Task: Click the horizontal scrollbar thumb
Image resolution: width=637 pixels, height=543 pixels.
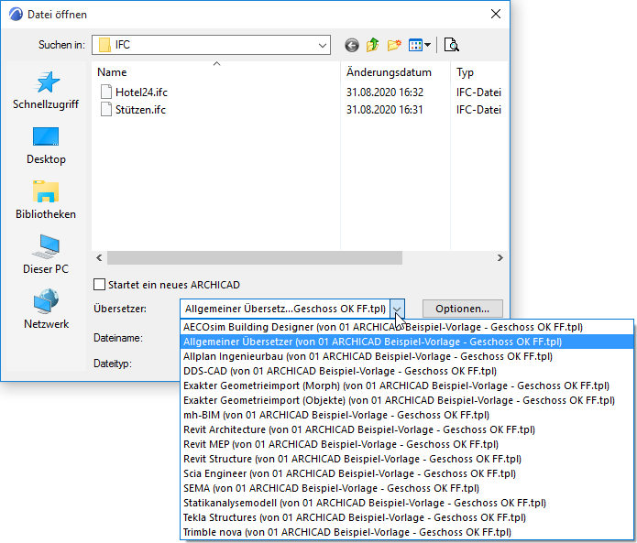Action: [255, 257]
